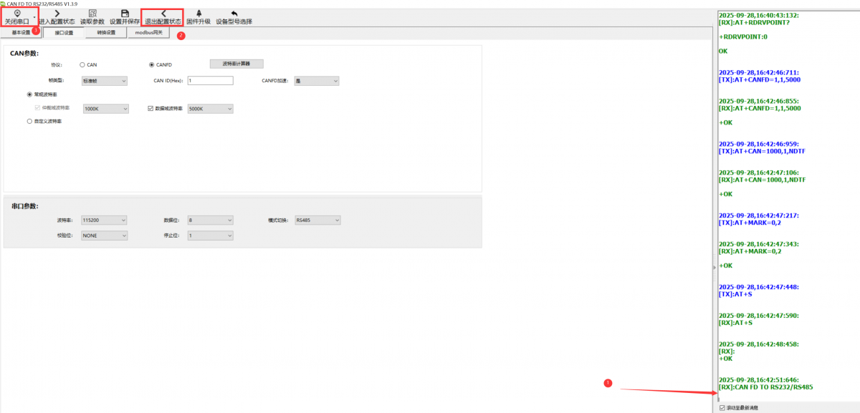Open 固件升级 firmware upgrade rocket icon
This screenshot has width=860, height=413.
coord(199,14)
